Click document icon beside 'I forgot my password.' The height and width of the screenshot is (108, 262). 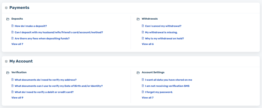click(x=143, y=92)
